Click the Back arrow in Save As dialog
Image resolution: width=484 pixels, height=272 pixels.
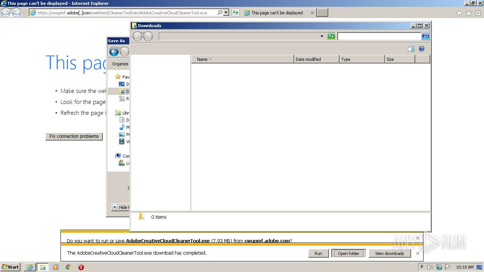click(x=114, y=52)
